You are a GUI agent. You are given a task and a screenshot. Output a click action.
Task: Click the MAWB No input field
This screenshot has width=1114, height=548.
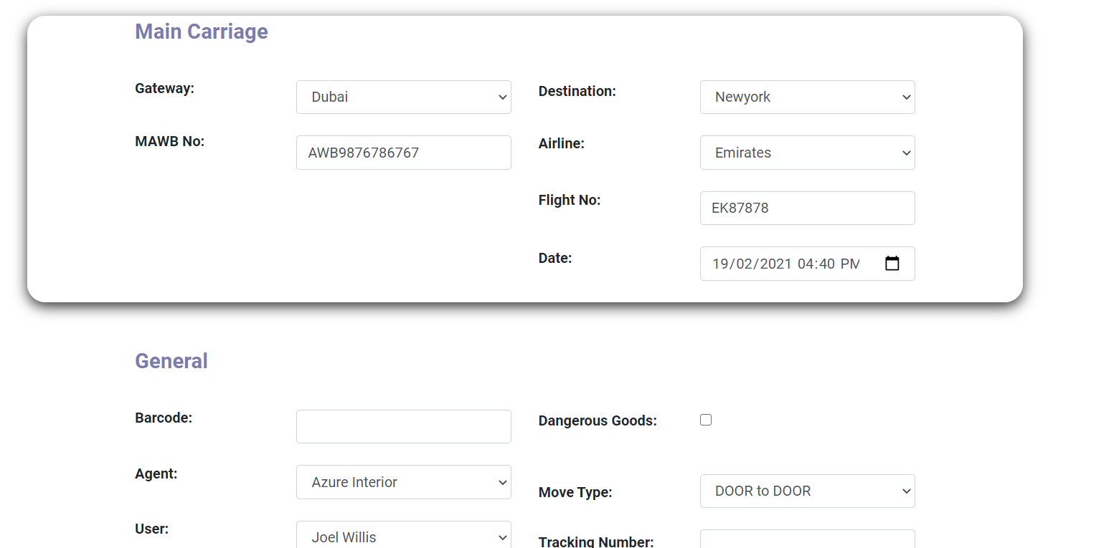[x=403, y=153]
